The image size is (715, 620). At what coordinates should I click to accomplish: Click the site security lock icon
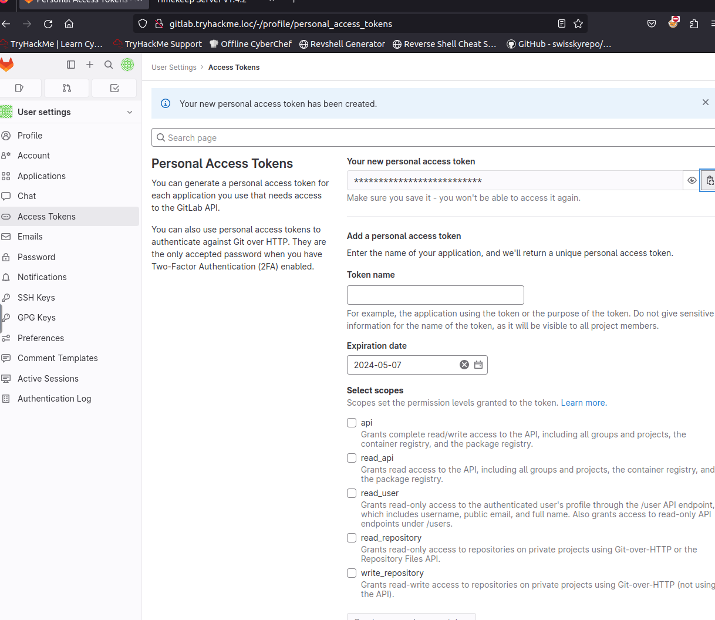point(158,23)
